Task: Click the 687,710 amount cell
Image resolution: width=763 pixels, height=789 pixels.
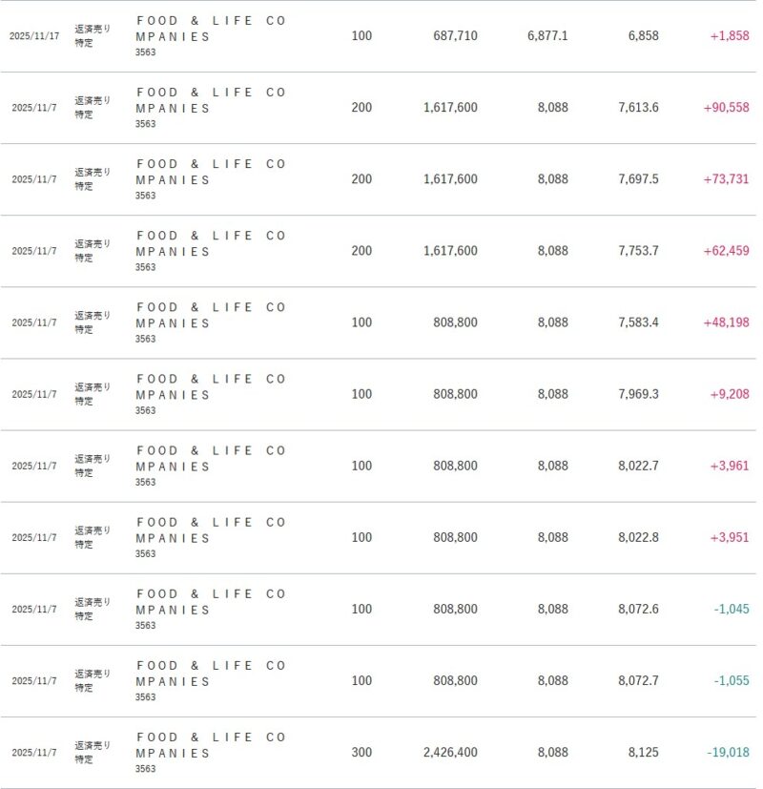Action: pyautogui.click(x=450, y=36)
